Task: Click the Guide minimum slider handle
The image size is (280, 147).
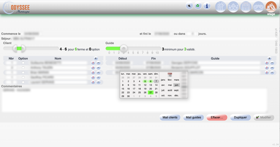Action: tap(123, 48)
